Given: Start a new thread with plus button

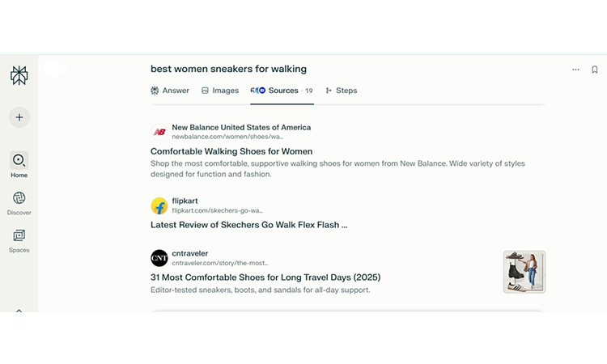Looking at the screenshot, I should (19, 117).
